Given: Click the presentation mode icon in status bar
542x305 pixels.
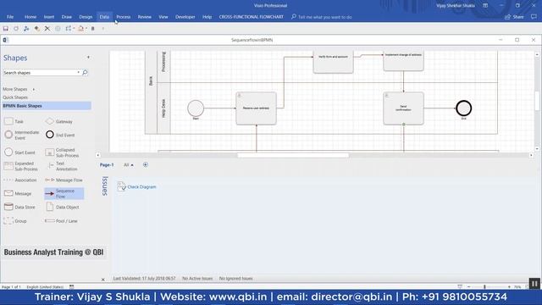Looking at the screenshot, I should pos(460,286).
